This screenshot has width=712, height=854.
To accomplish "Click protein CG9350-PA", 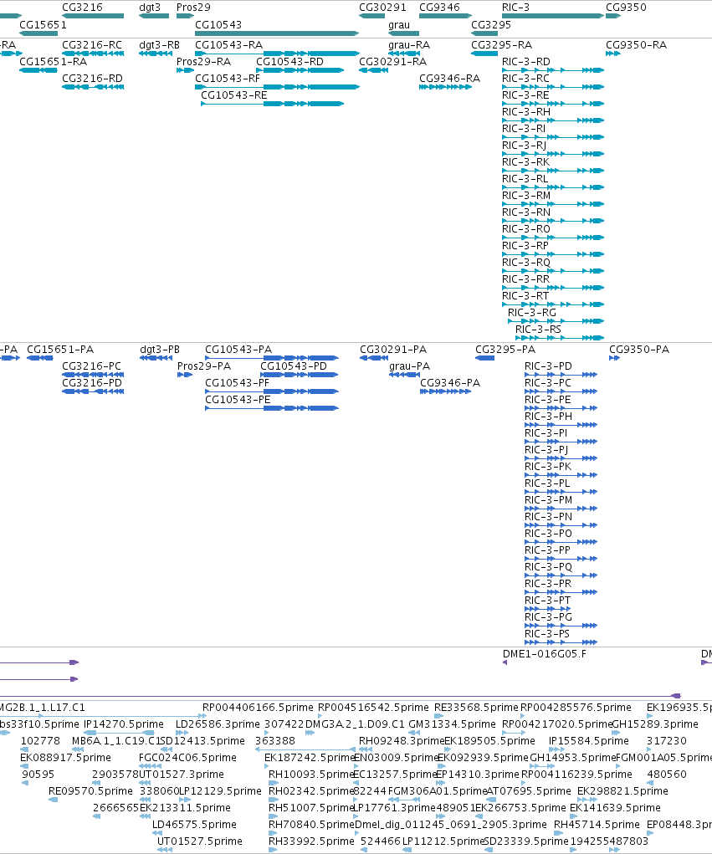I will [639, 349].
